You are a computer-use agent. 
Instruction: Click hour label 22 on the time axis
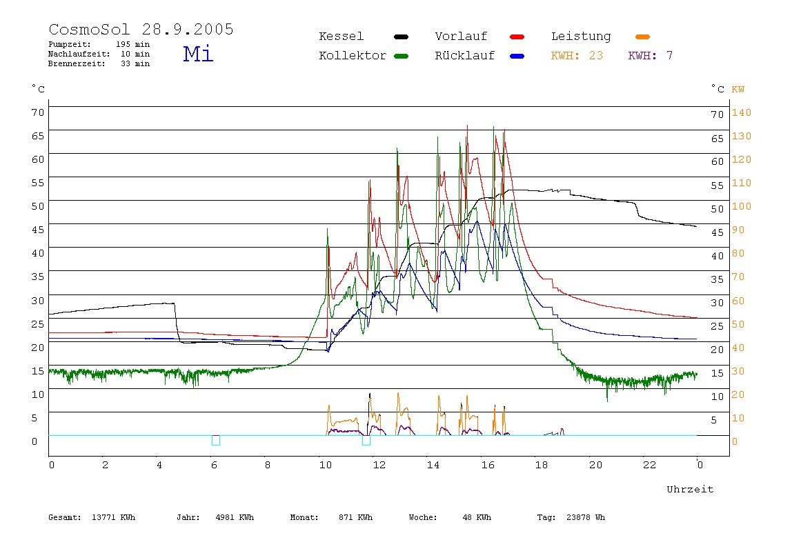tap(650, 465)
